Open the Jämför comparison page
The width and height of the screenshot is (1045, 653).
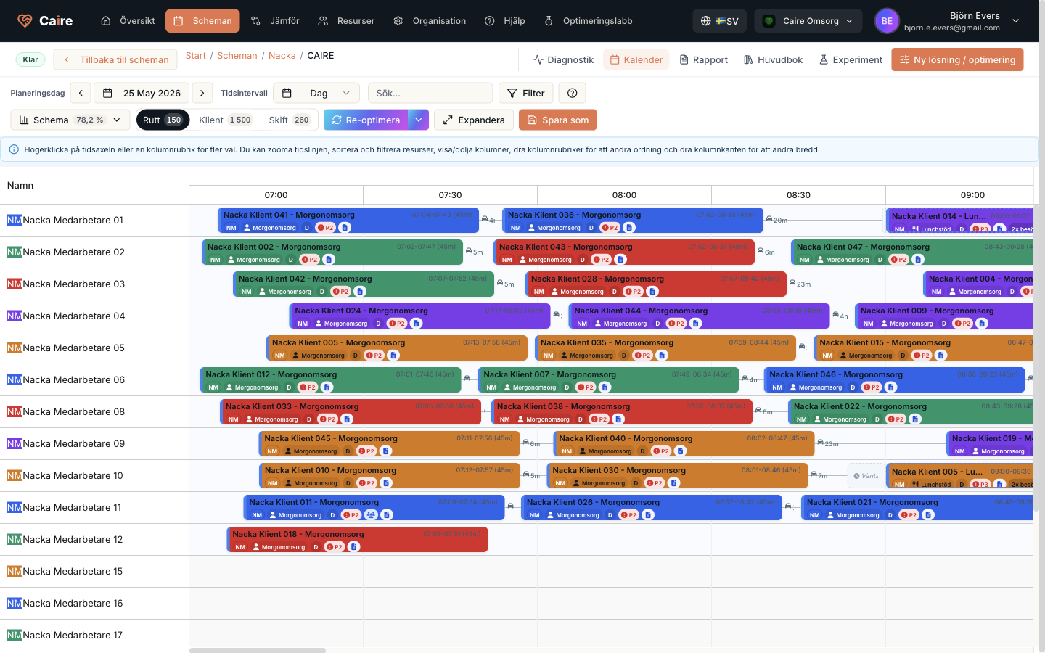275,21
